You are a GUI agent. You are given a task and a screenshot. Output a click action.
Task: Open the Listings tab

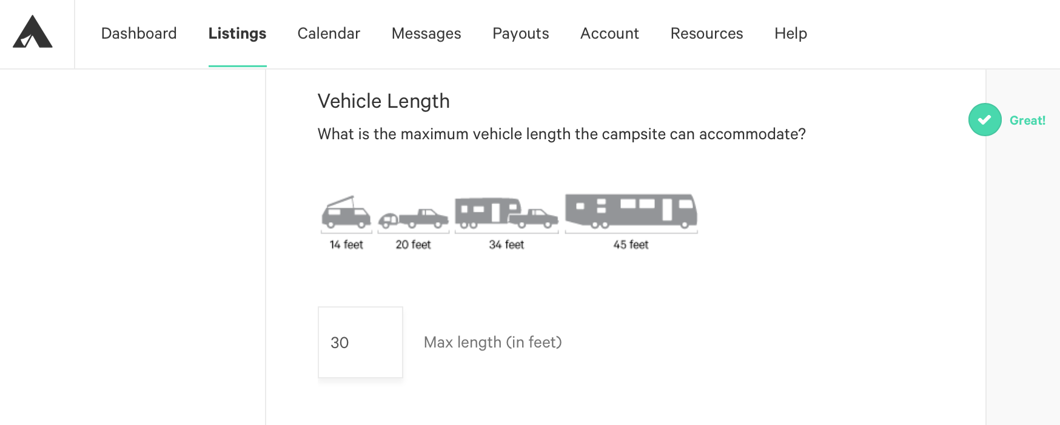point(237,33)
